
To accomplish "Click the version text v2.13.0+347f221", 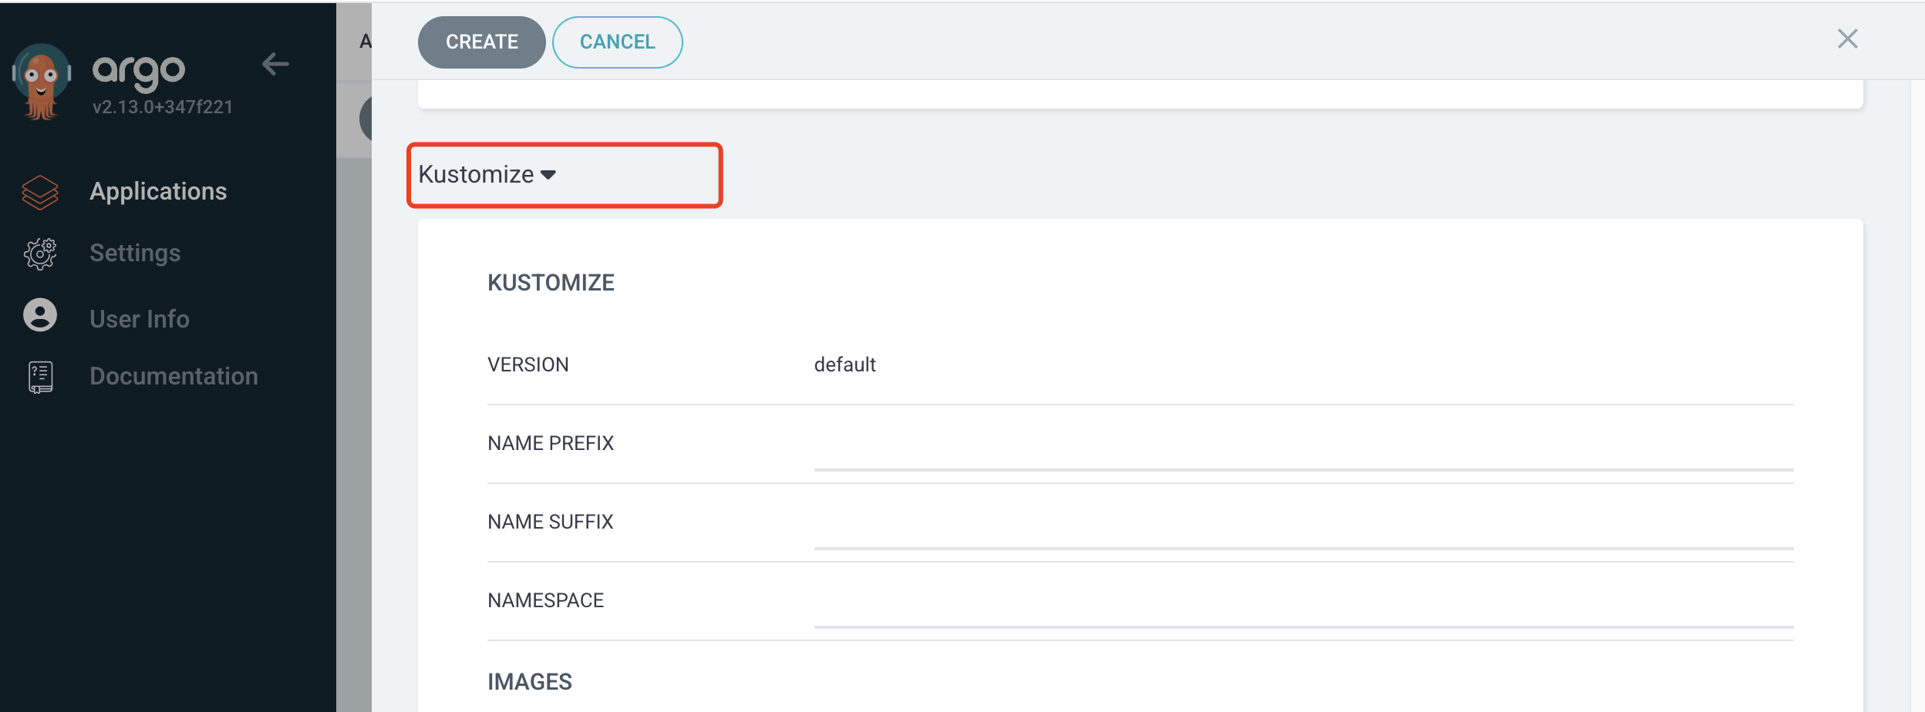I will 162,107.
